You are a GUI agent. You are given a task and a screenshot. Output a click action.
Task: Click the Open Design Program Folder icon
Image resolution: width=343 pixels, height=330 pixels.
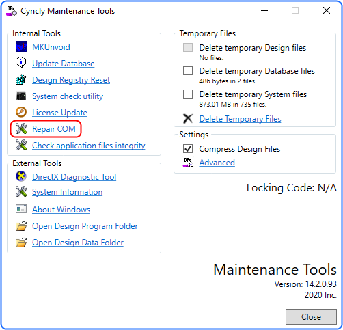tap(21, 226)
